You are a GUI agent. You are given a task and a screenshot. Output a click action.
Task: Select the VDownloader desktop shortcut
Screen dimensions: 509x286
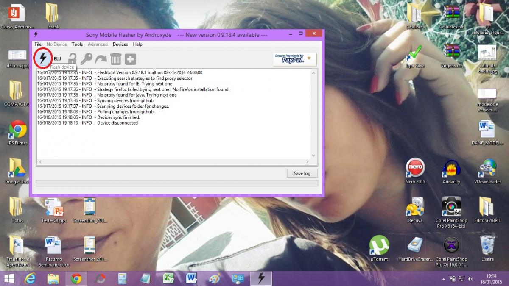click(x=487, y=171)
